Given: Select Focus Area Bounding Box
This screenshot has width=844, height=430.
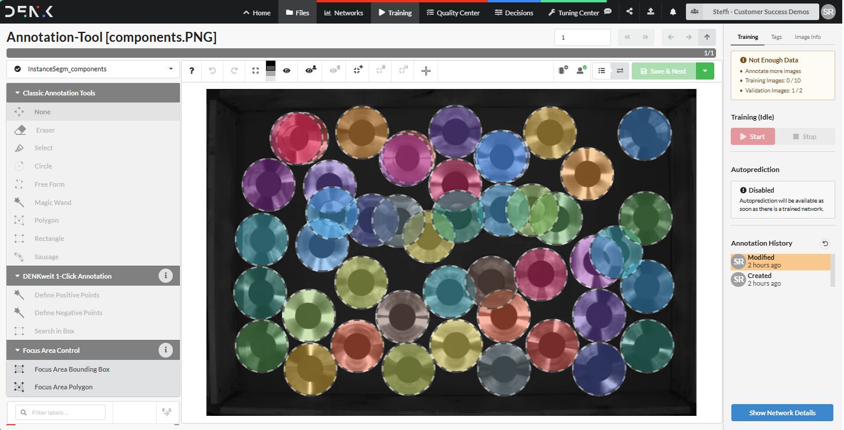Looking at the screenshot, I should tap(72, 369).
